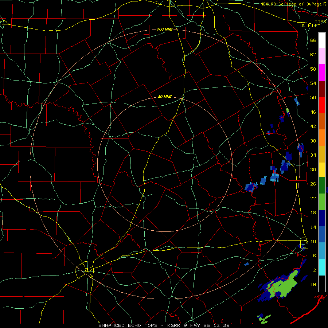Click the navy blue legend swatch
Screen dimensions: 328x328
(x=322, y=218)
